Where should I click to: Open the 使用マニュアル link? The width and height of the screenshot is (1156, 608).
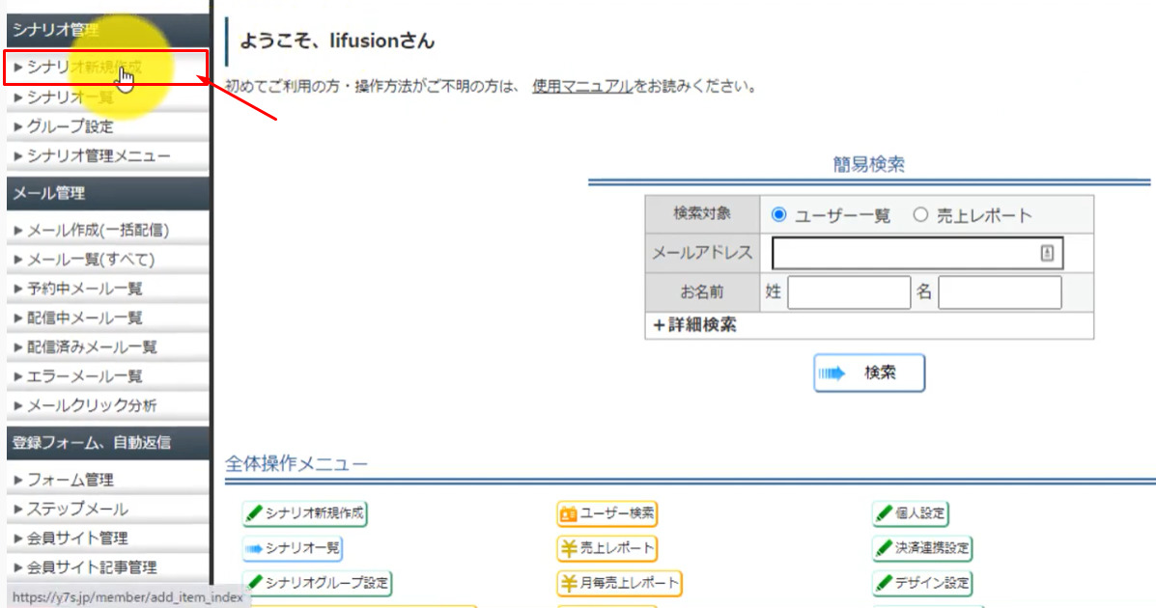point(582,87)
